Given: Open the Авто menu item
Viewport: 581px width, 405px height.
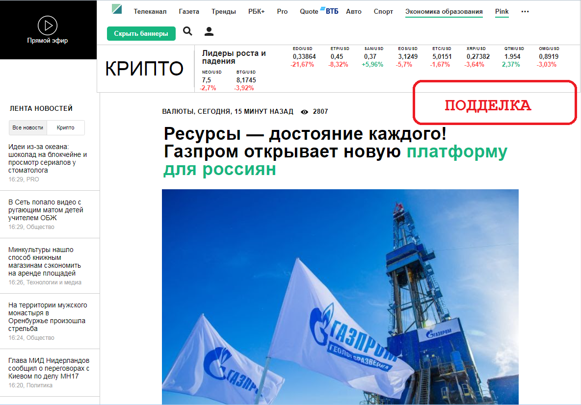Looking at the screenshot, I should (354, 11).
